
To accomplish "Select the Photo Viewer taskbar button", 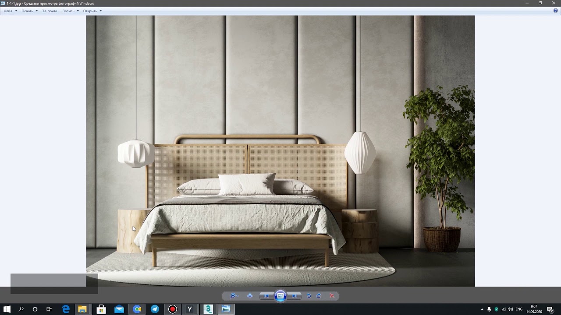I will click(226, 309).
